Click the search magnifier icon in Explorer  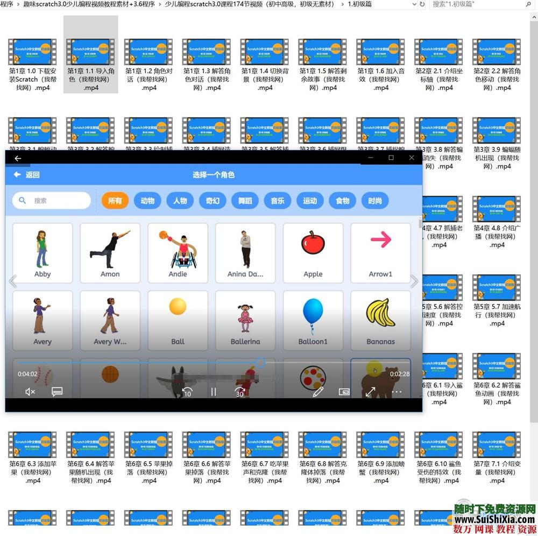click(528, 4)
